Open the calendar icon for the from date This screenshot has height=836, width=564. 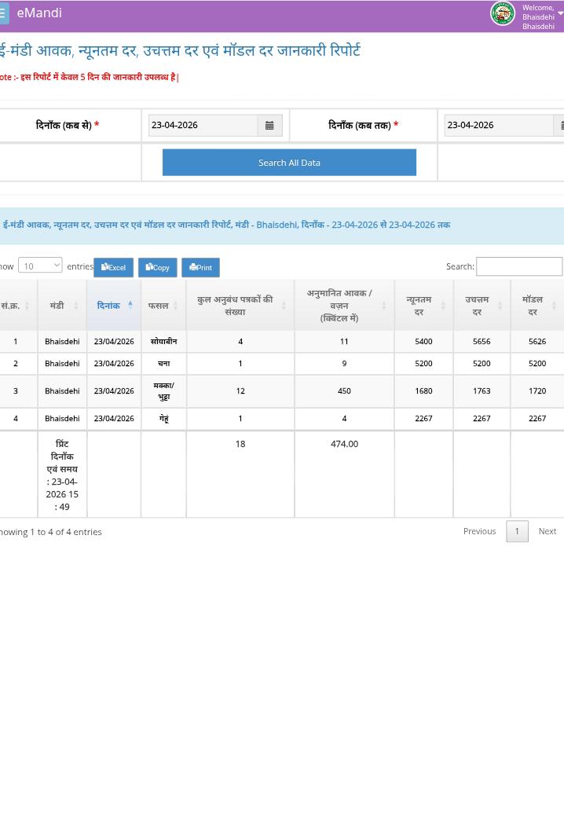[269, 125]
